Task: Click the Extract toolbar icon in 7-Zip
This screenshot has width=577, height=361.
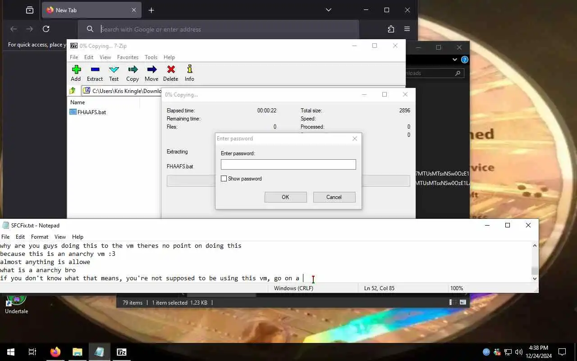Action: pos(95,73)
